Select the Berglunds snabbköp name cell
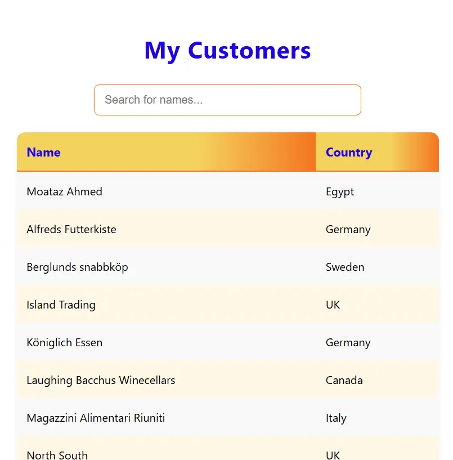The height and width of the screenshot is (460, 453). click(x=77, y=267)
